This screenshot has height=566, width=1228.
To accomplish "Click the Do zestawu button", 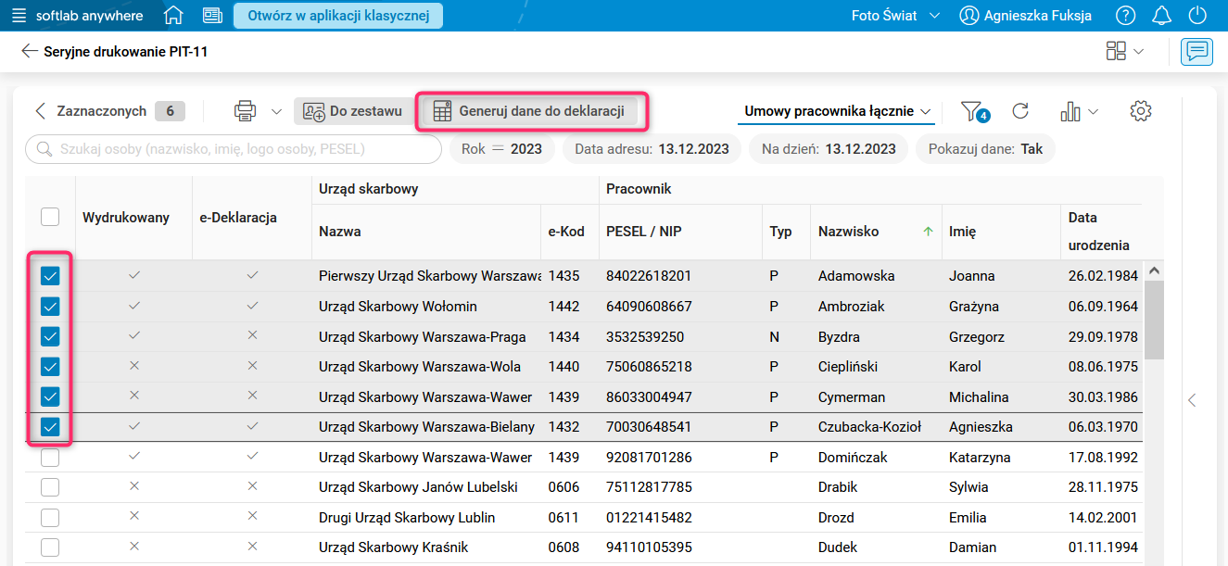I will click(353, 111).
